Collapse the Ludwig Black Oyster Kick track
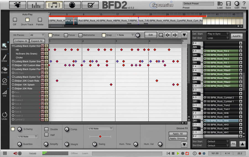Screen dimensions: 249x157 tap(13, 46)
